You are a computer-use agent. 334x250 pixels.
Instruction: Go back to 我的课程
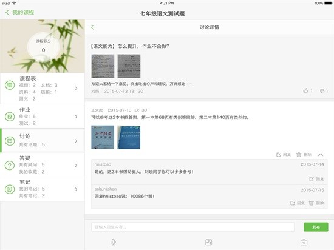tap(19, 12)
